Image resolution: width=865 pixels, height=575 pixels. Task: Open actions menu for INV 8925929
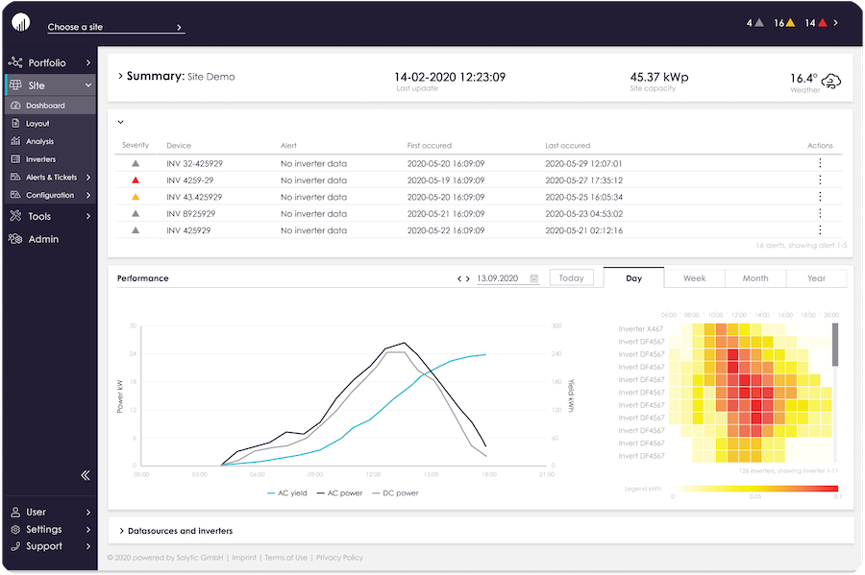(821, 213)
